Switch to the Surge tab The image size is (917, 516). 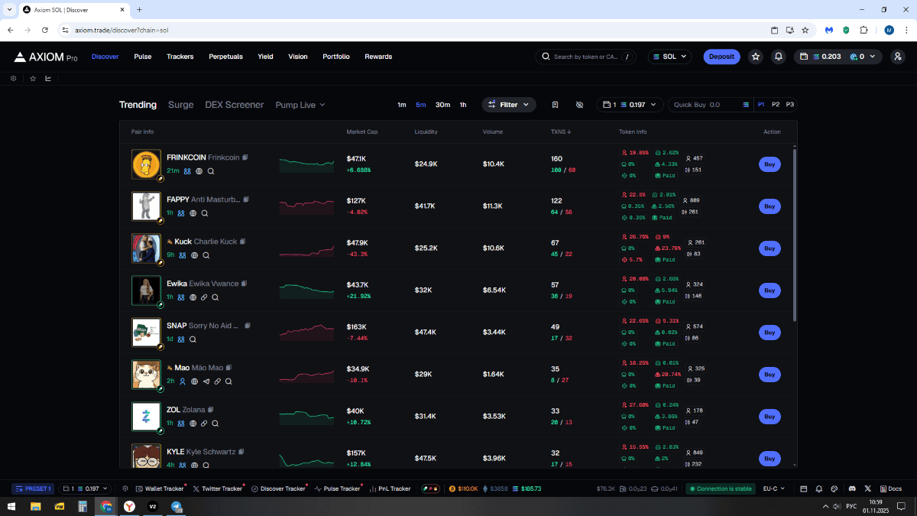tap(181, 105)
